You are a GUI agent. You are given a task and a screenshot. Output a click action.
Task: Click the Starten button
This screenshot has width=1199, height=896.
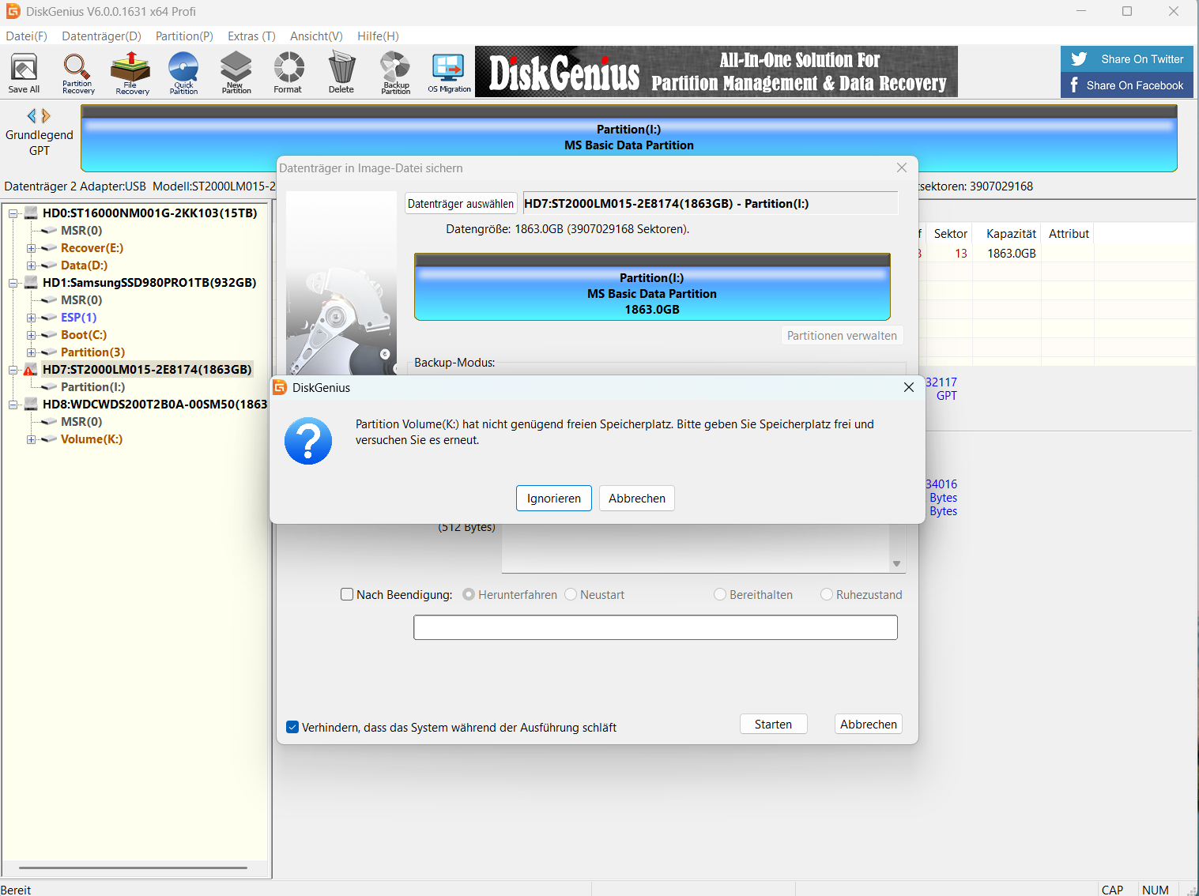[773, 724]
